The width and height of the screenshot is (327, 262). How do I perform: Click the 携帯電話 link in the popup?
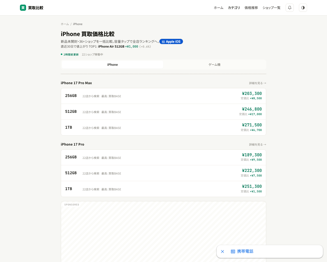pos(245,252)
